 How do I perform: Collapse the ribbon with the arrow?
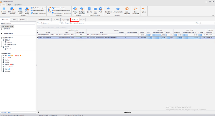click(213, 16)
